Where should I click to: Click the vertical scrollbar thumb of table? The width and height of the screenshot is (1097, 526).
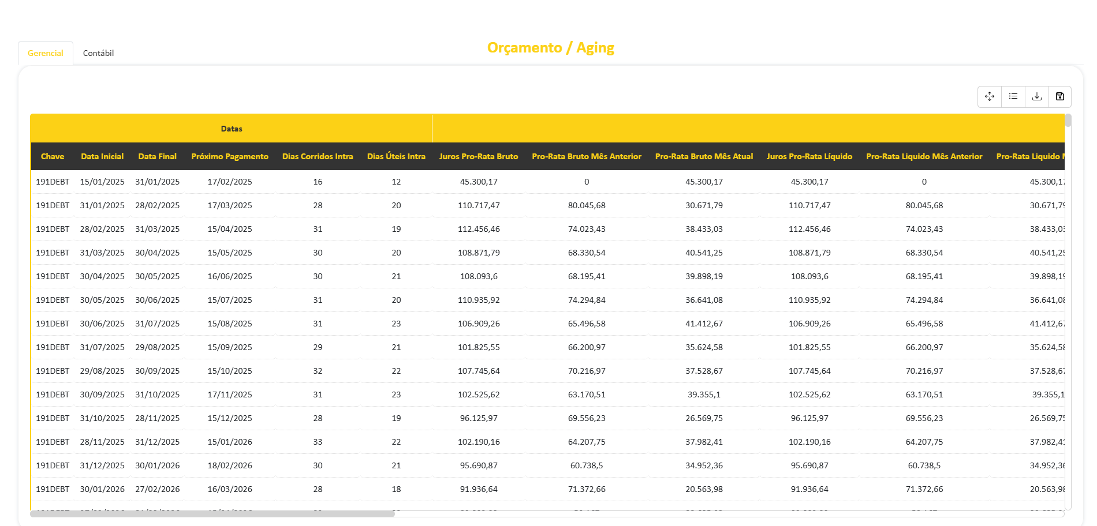click(1068, 121)
